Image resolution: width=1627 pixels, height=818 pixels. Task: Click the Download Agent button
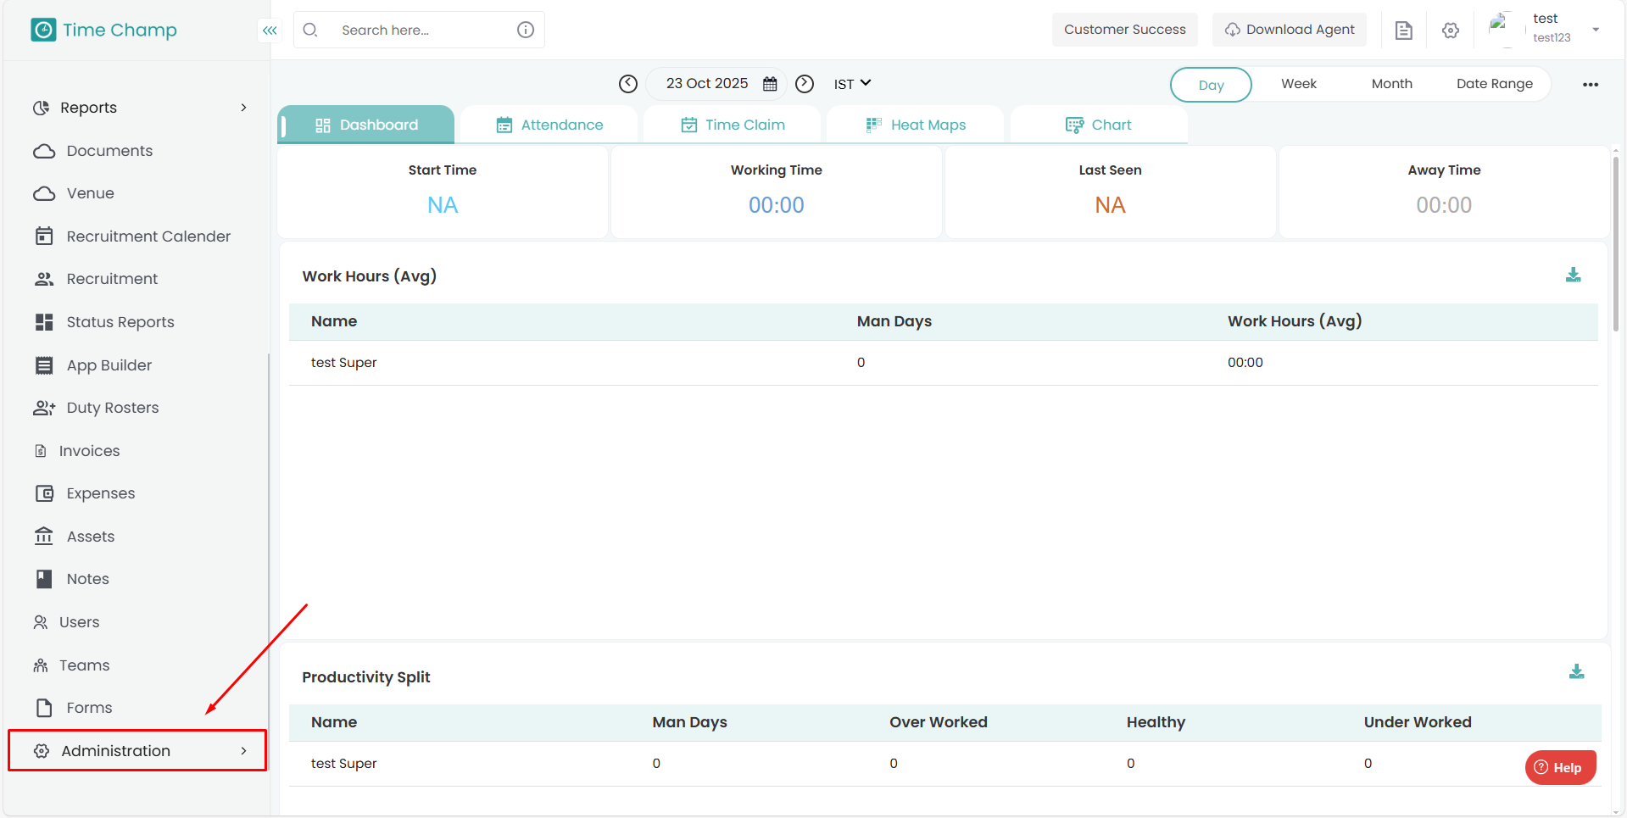pyautogui.click(x=1290, y=30)
